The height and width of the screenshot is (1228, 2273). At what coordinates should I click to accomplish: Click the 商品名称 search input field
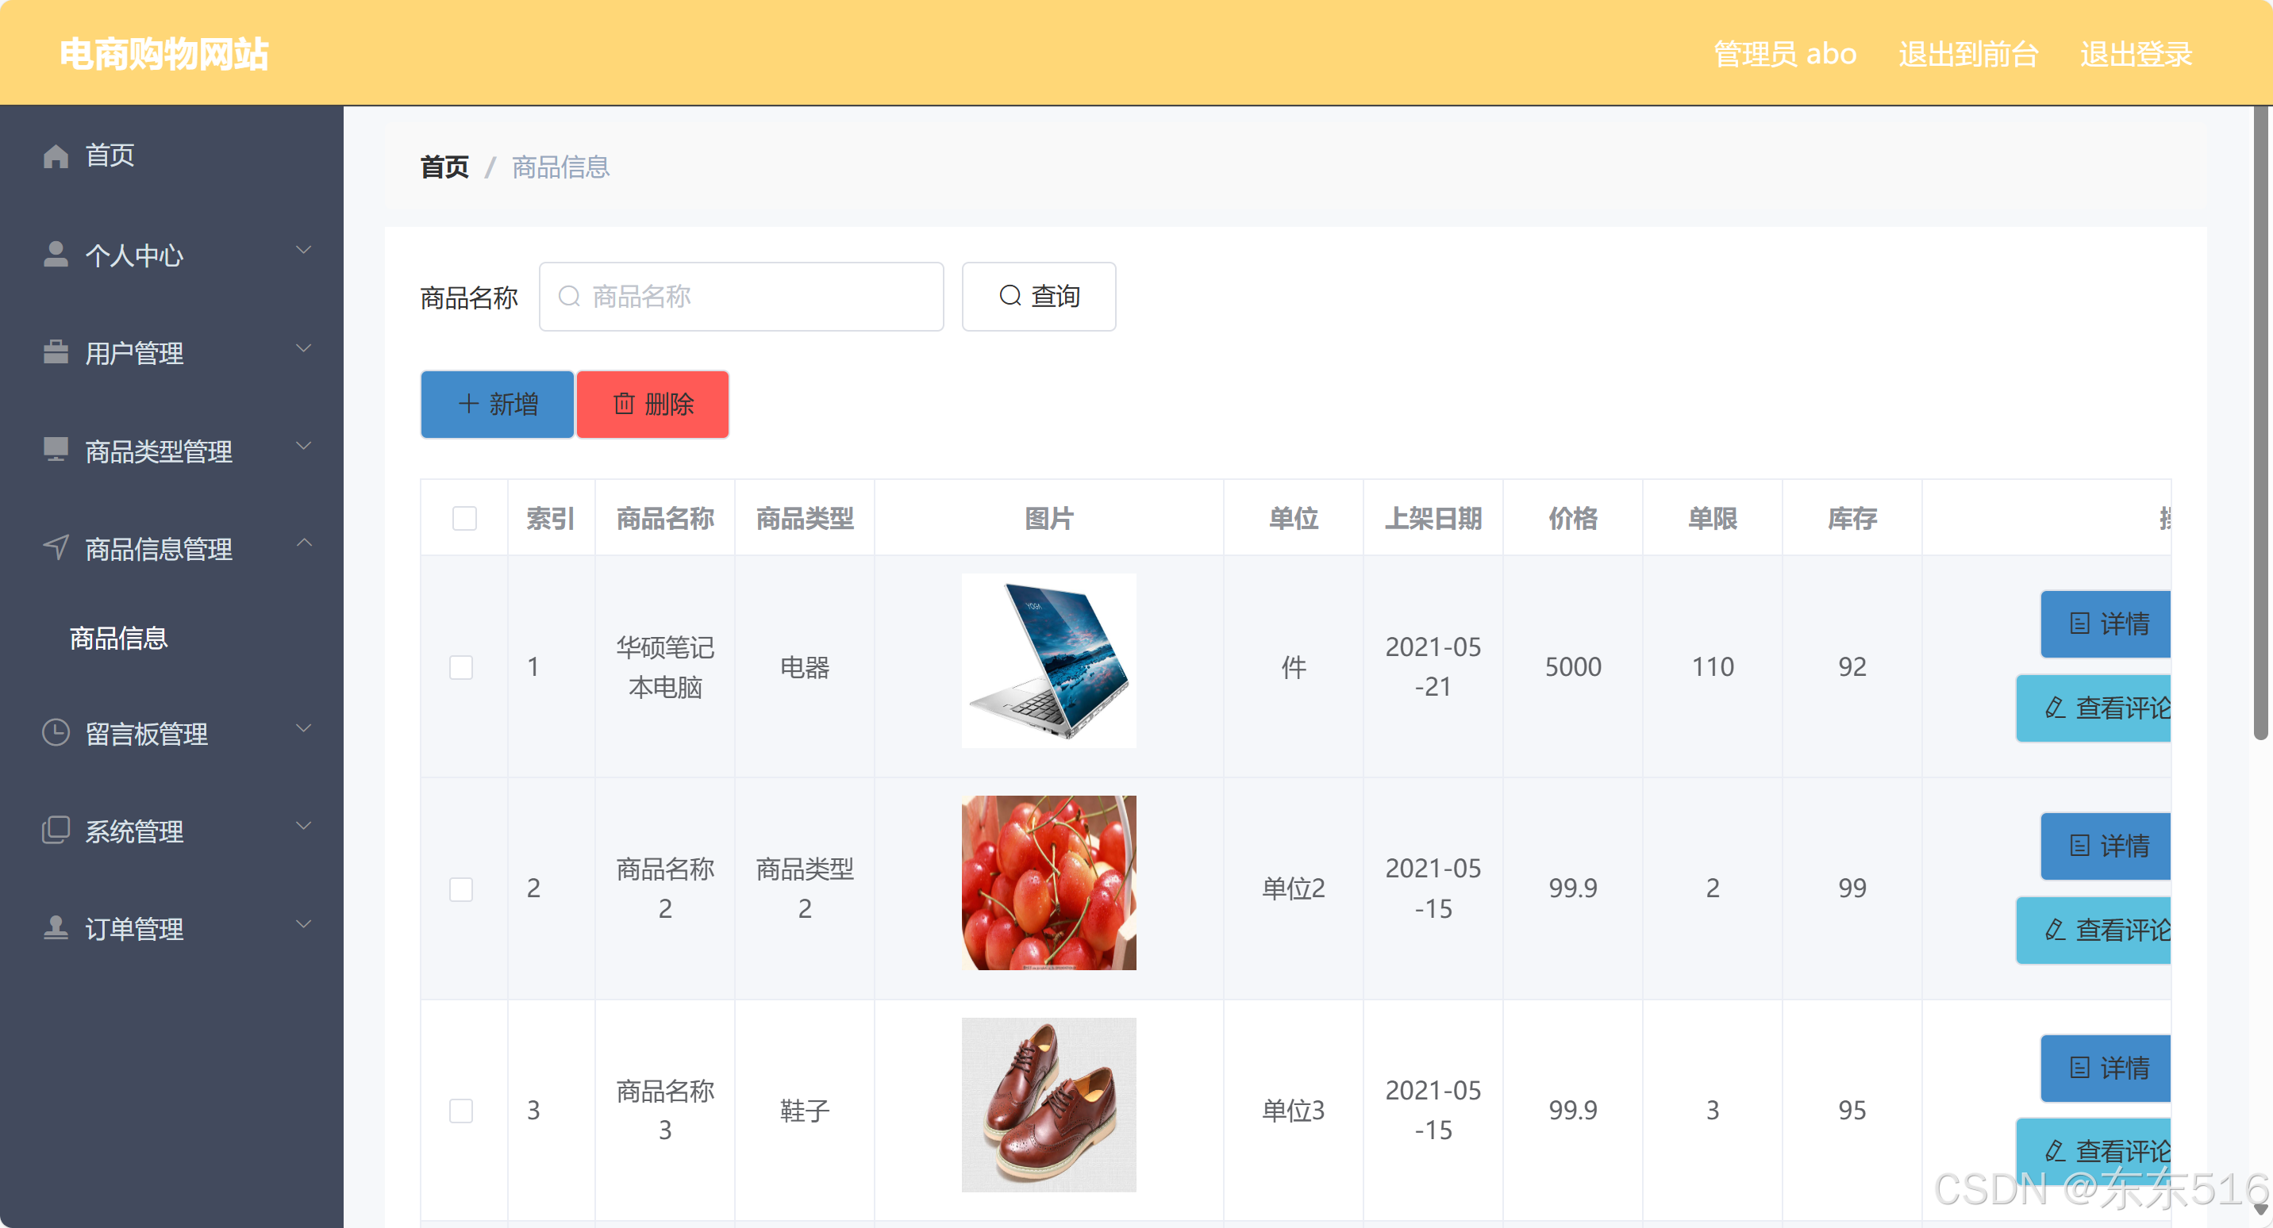(x=741, y=297)
